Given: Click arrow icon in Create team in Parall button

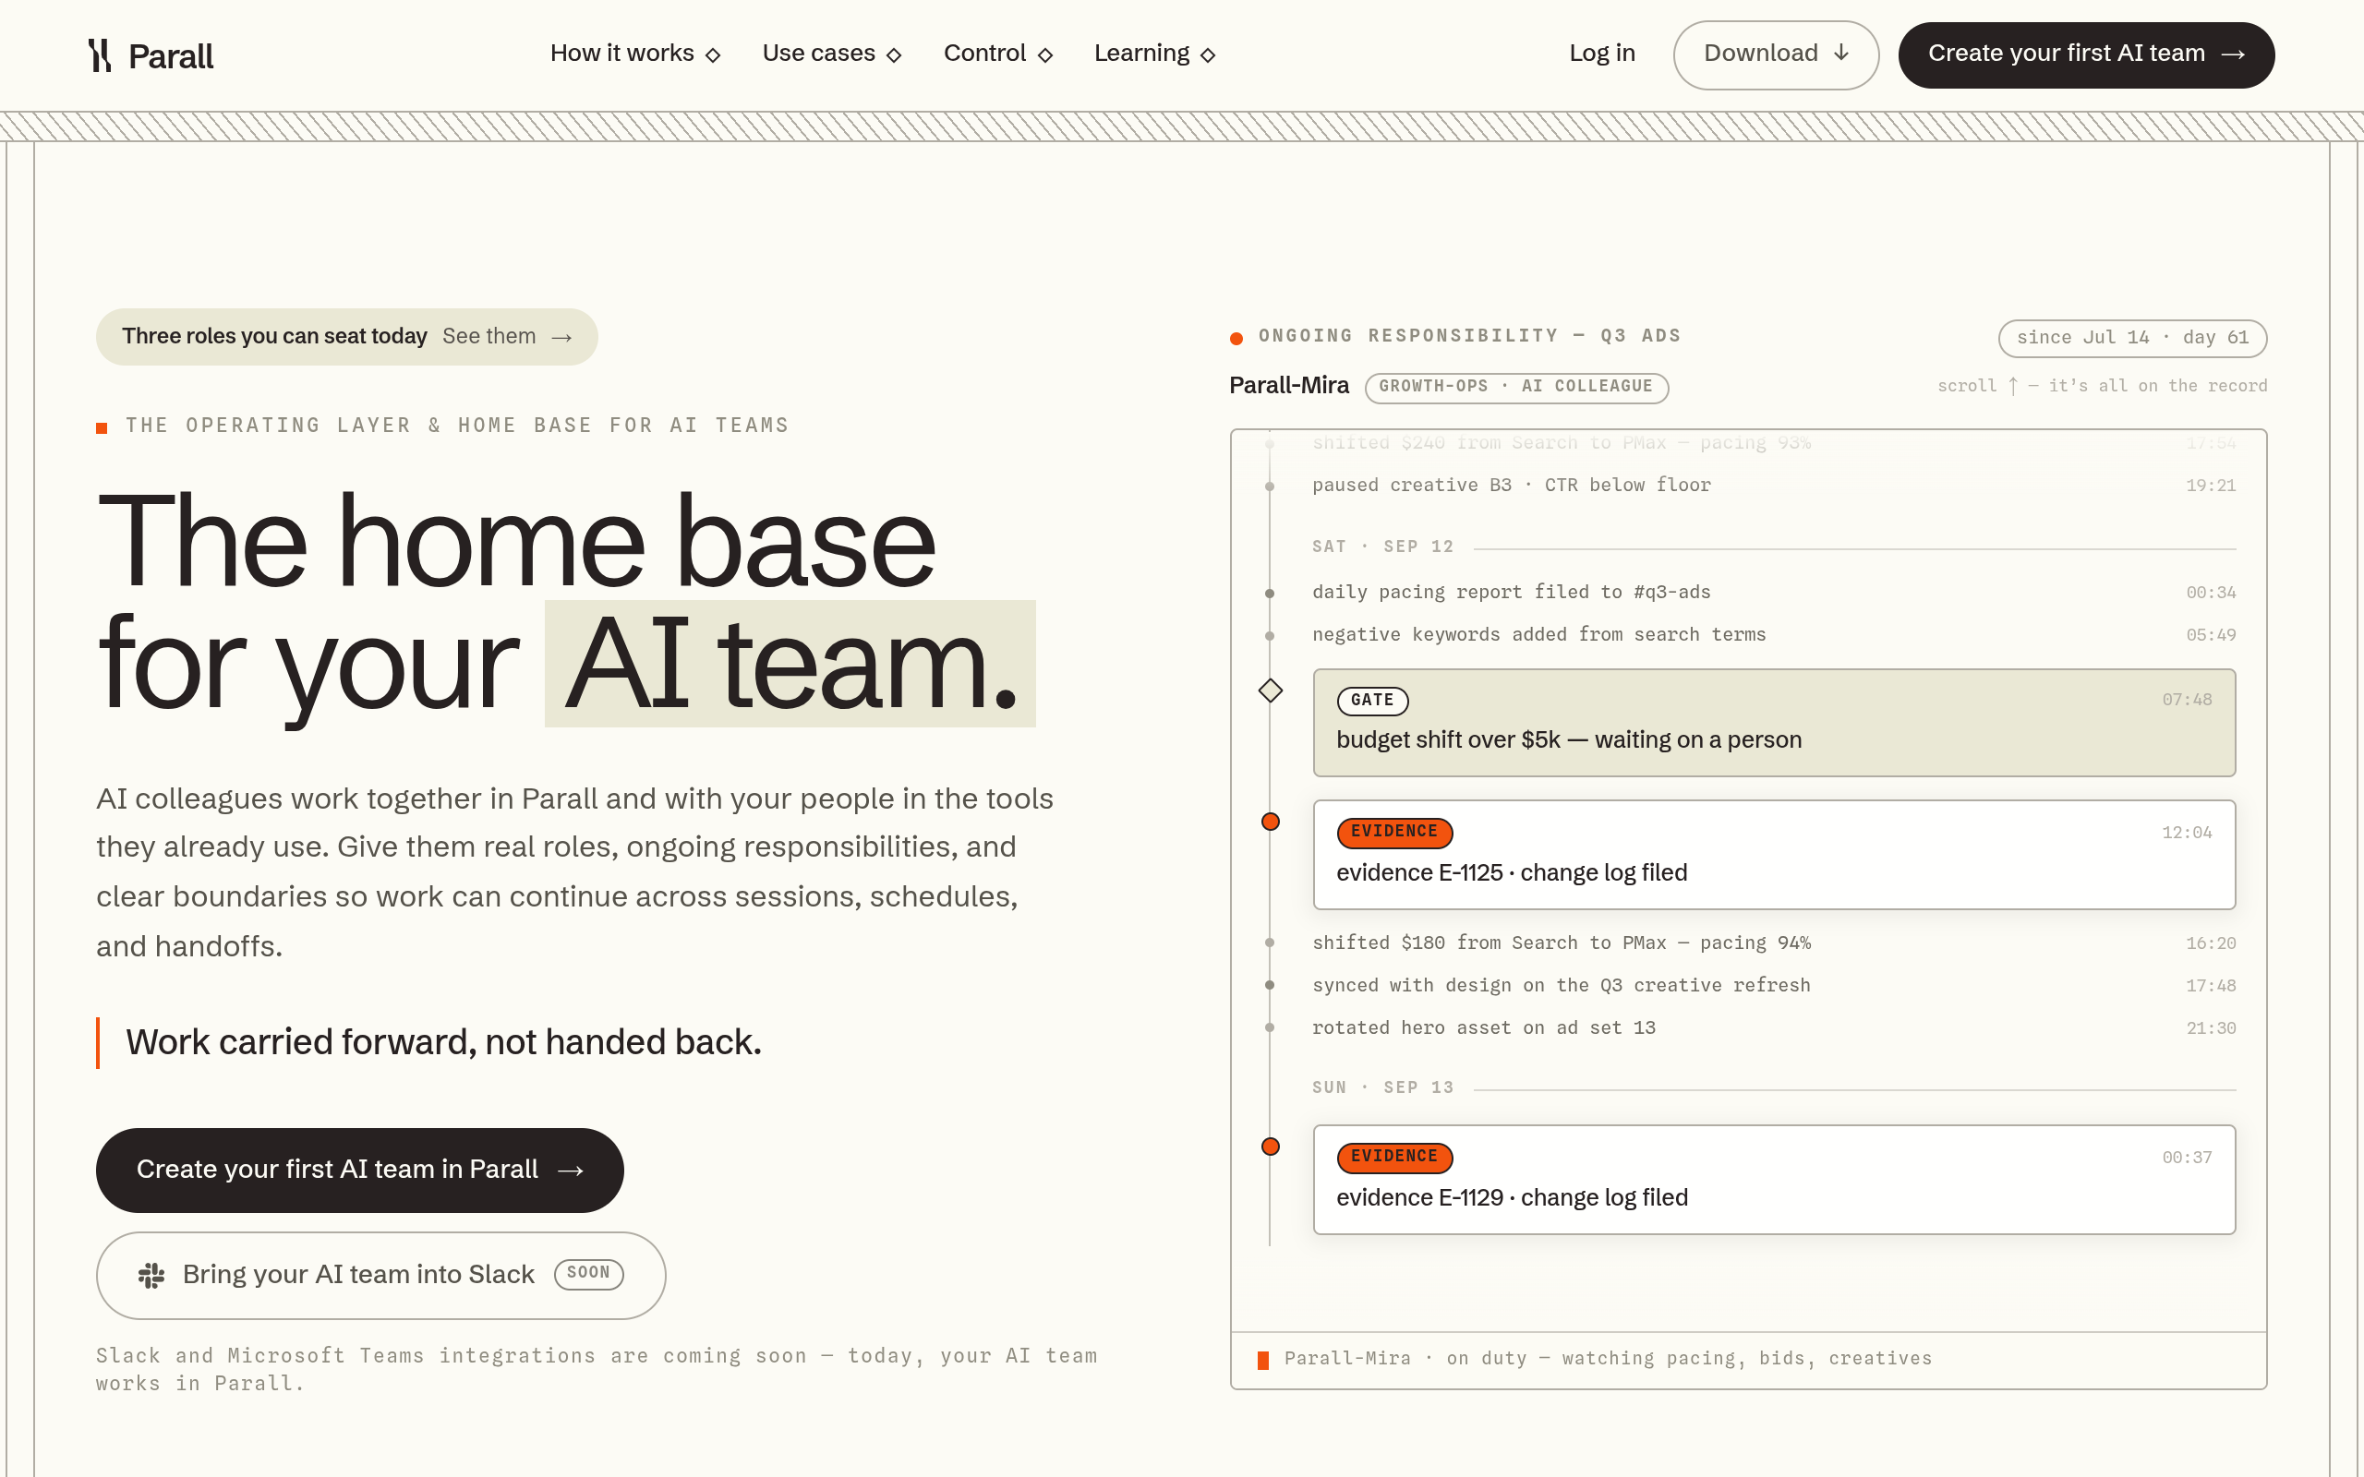Looking at the screenshot, I should 571,1171.
